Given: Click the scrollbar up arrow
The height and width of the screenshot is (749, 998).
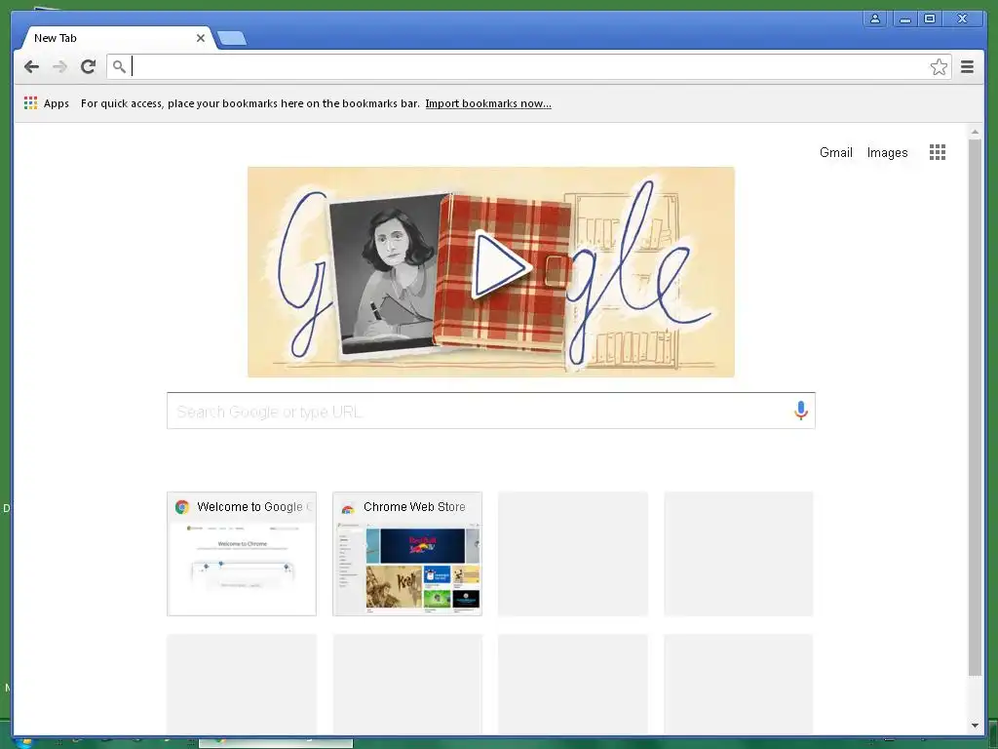Looking at the screenshot, I should click(975, 132).
